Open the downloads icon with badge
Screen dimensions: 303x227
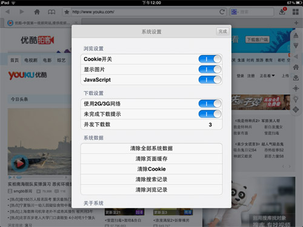[x=282, y=12]
